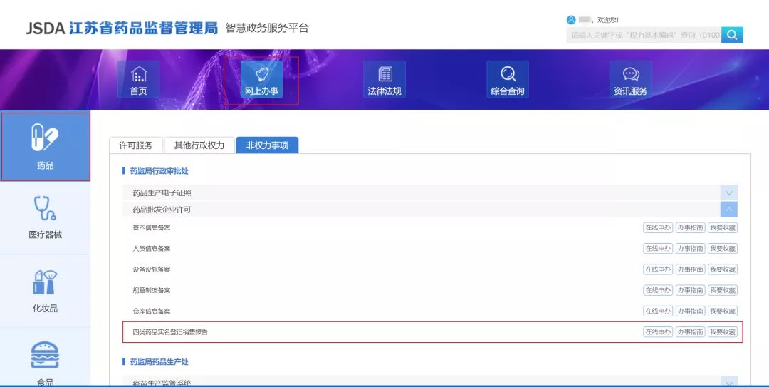Click the user avatar icon
The width and height of the screenshot is (769, 387).
pos(571,20)
